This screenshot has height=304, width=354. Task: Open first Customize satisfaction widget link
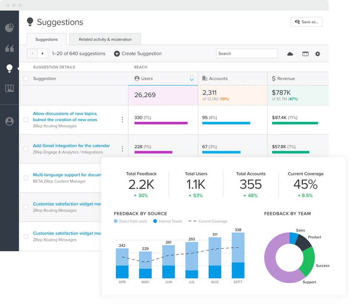67,204
